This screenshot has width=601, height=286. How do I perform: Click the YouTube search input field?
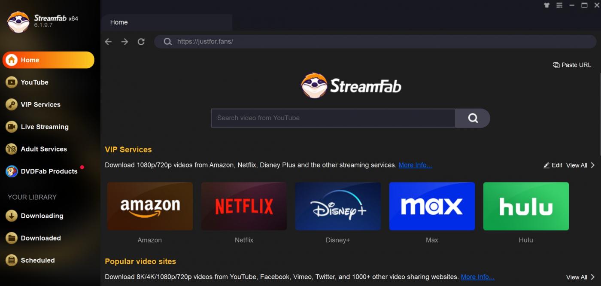[x=333, y=118]
